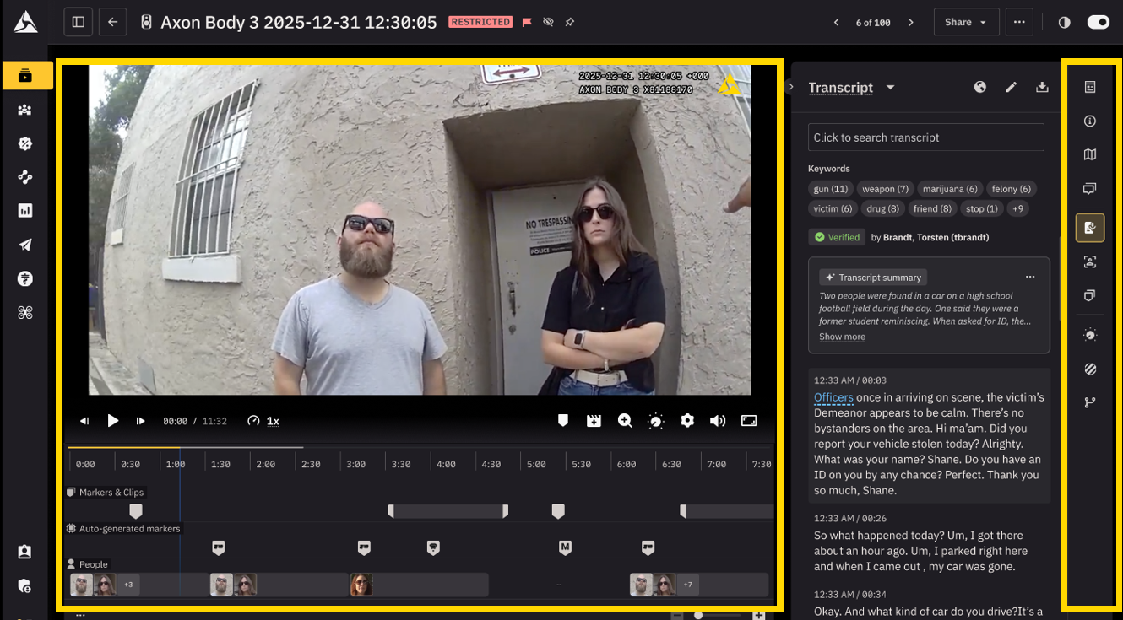Add a marker using the player marker icon

click(563, 421)
